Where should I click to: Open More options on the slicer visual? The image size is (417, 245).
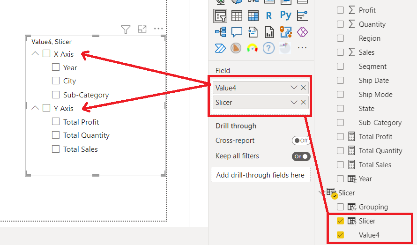(x=158, y=29)
